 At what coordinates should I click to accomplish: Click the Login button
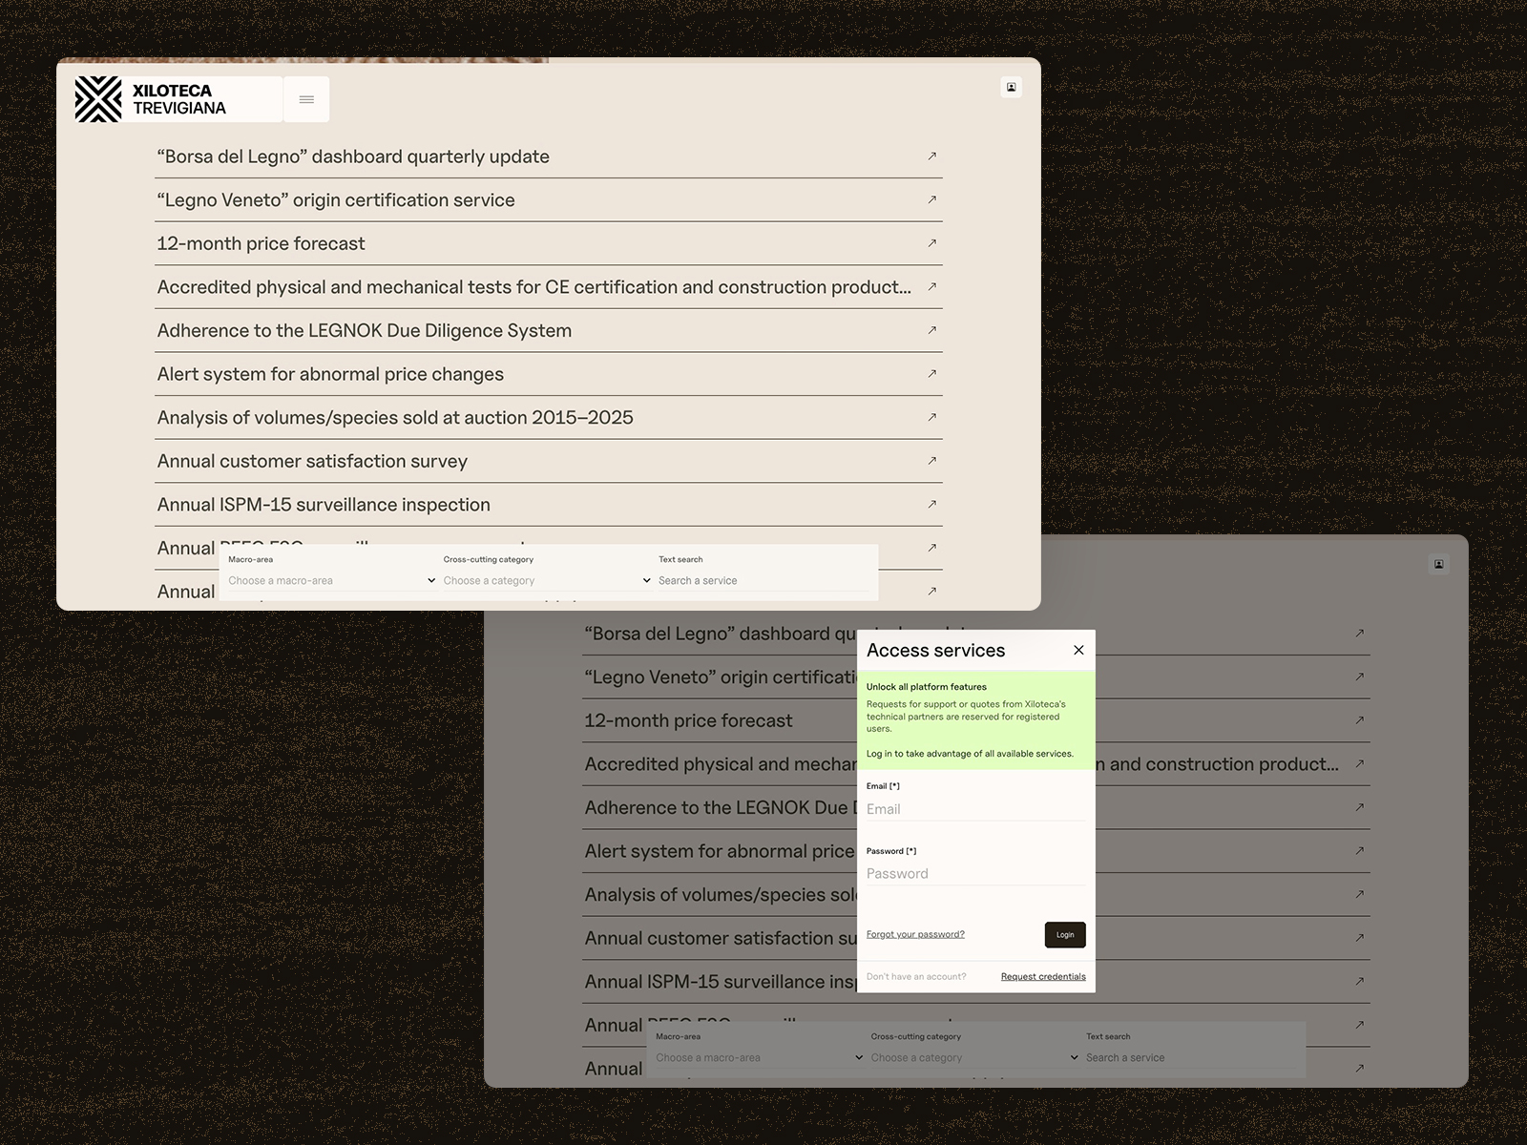click(1065, 935)
